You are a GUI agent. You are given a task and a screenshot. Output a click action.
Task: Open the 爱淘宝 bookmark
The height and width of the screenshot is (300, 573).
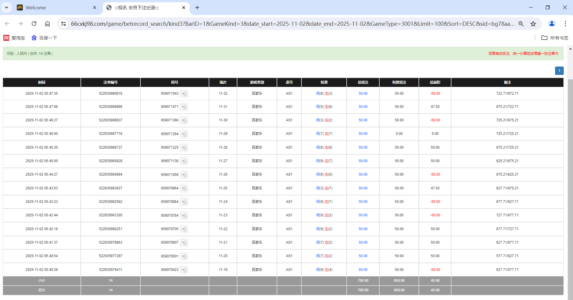(x=14, y=38)
